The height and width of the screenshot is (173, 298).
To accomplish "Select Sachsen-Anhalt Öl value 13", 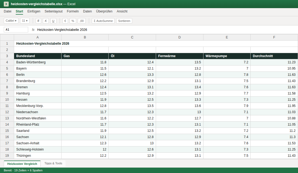I will click(x=132, y=143).
